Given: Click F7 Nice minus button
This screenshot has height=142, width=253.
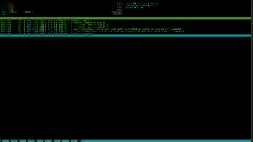Looking at the screenshot, I should click(x=56, y=141).
